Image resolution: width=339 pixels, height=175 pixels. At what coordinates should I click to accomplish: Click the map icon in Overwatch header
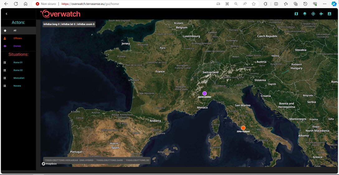[296, 14]
